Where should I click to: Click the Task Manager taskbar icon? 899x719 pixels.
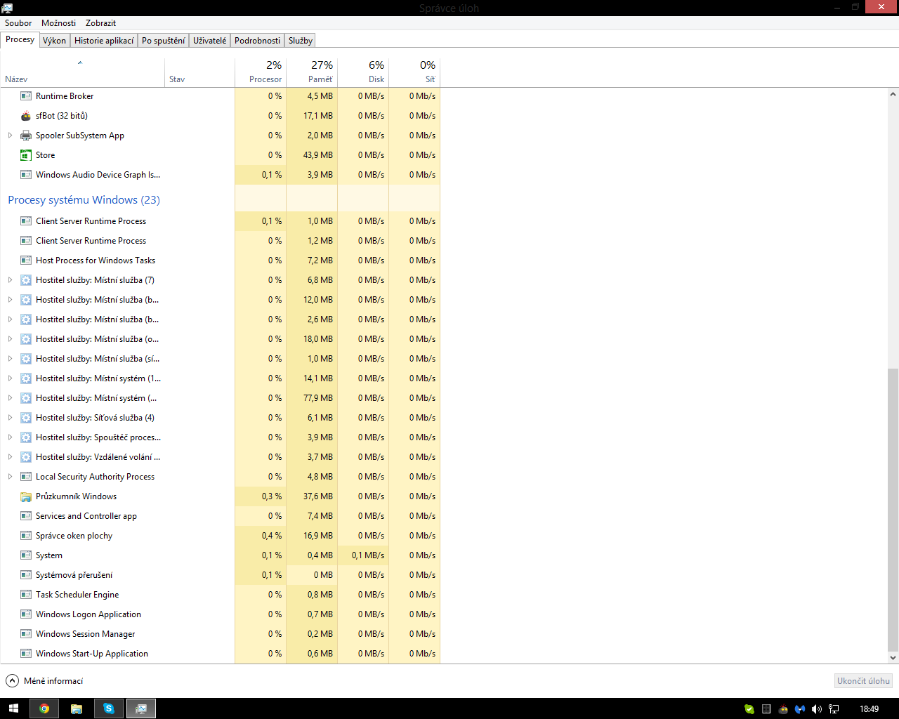(141, 708)
